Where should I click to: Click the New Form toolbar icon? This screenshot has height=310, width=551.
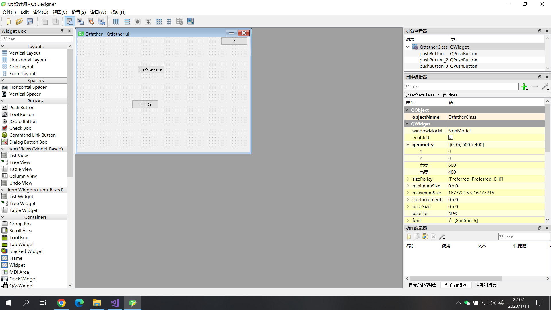[x=8, y=22]
